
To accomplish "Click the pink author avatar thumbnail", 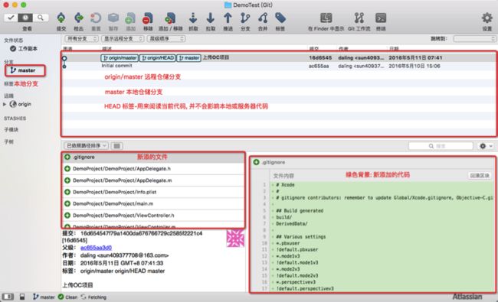I will point(235,239).
